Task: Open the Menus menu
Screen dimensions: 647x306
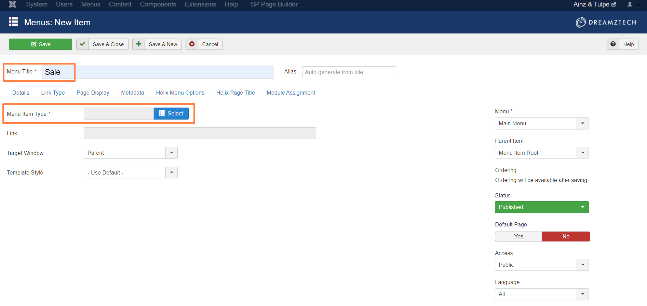Action: [x=91, y=4]
